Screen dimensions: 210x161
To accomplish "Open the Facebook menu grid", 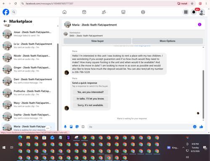I will pos(186,12).
